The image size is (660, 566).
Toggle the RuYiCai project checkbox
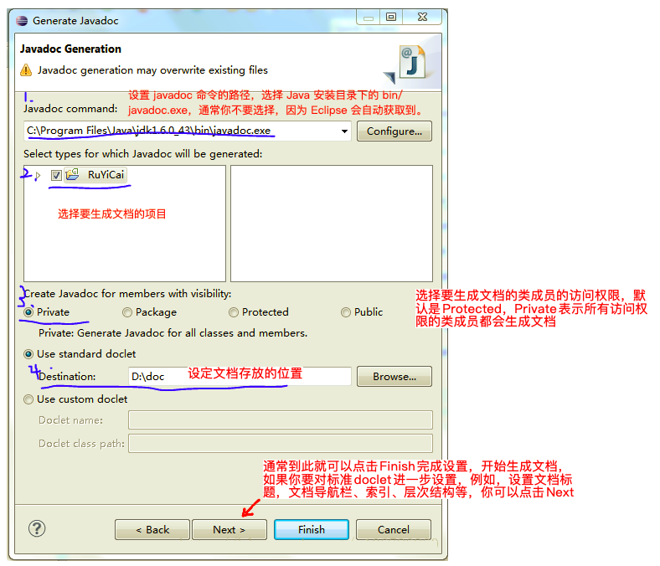(x=56, y=175)
